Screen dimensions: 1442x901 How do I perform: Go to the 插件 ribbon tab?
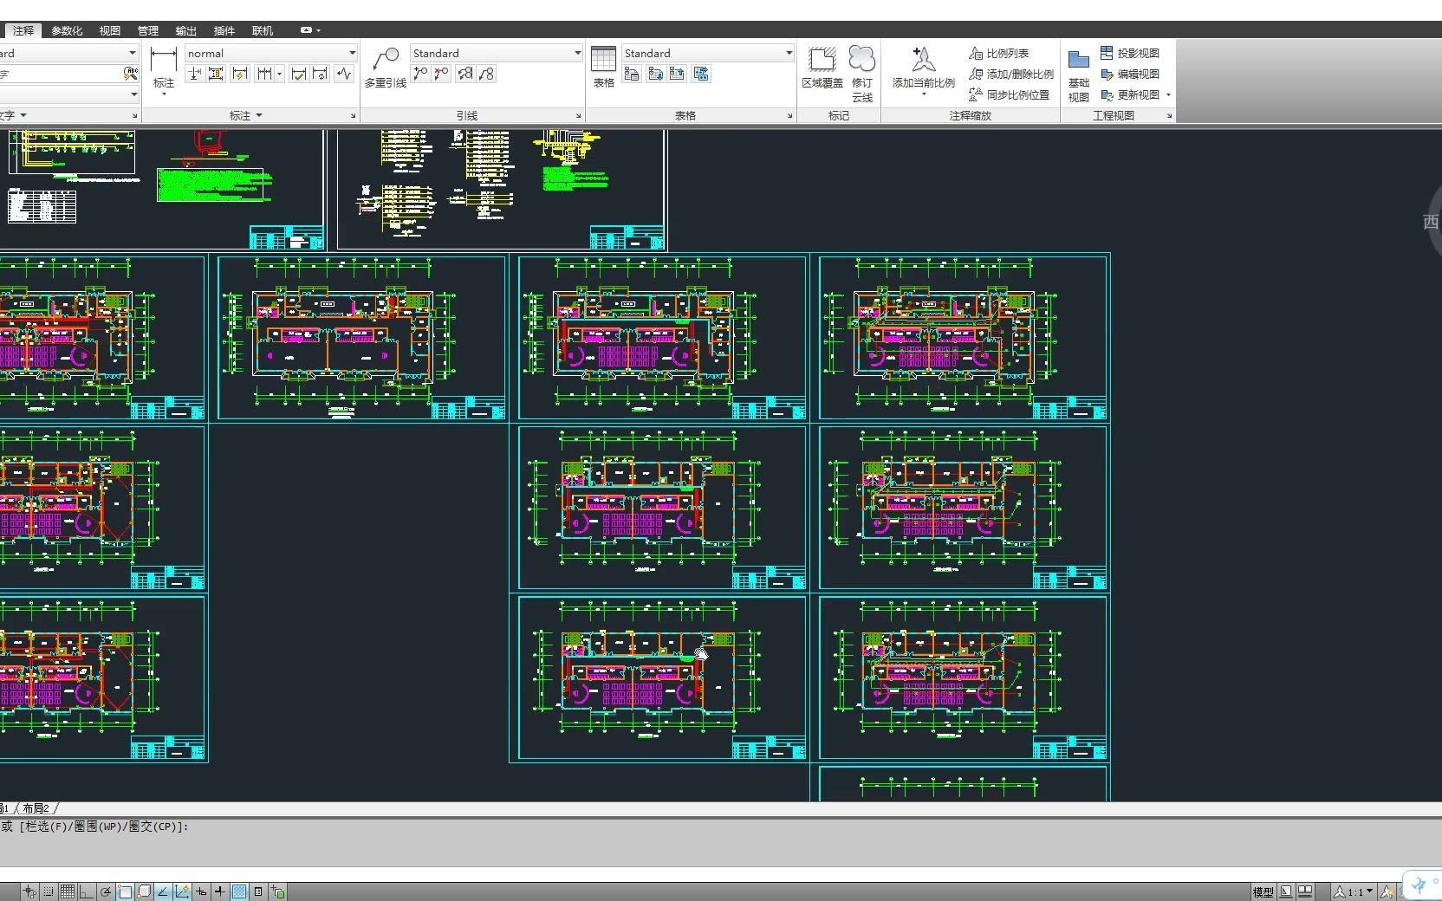point(224,30)
